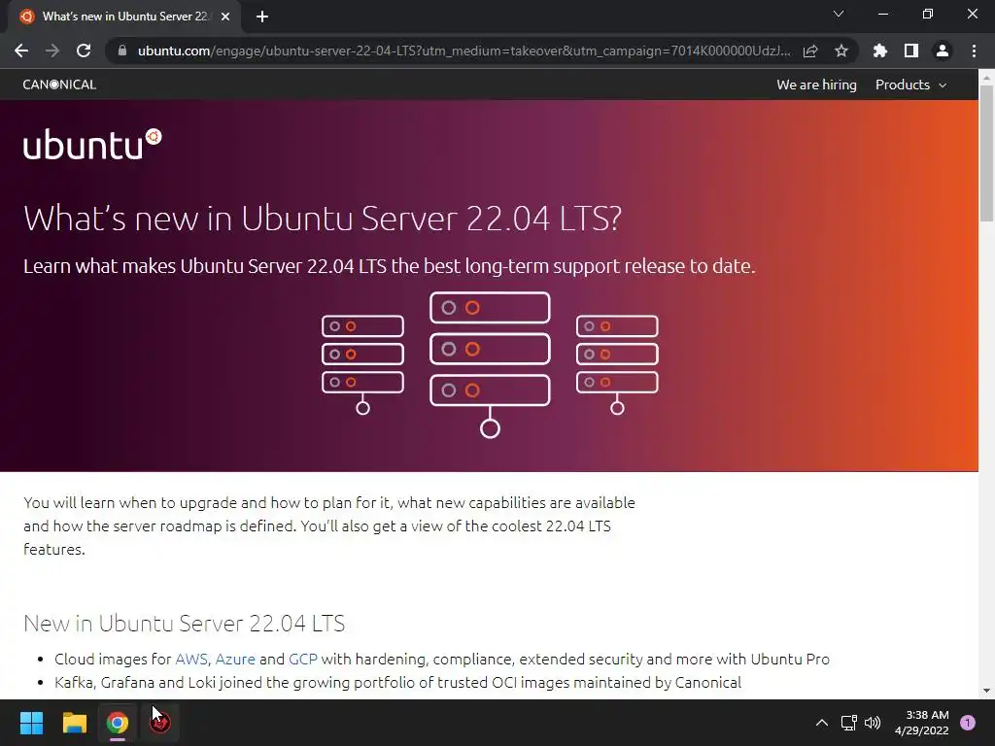Click the Chrome taskbar icon

(x=117, y=723)
